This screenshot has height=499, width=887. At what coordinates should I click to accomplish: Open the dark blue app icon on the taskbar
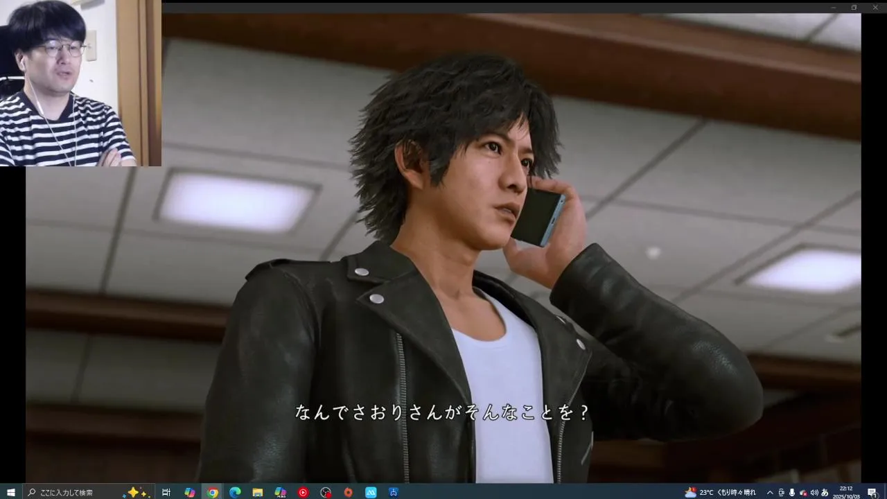pyautogui.click(x=394, y=492)
